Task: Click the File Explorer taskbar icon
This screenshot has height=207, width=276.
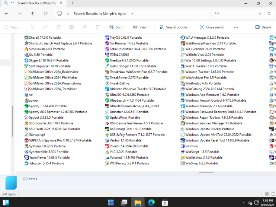Action: (138, 203)
